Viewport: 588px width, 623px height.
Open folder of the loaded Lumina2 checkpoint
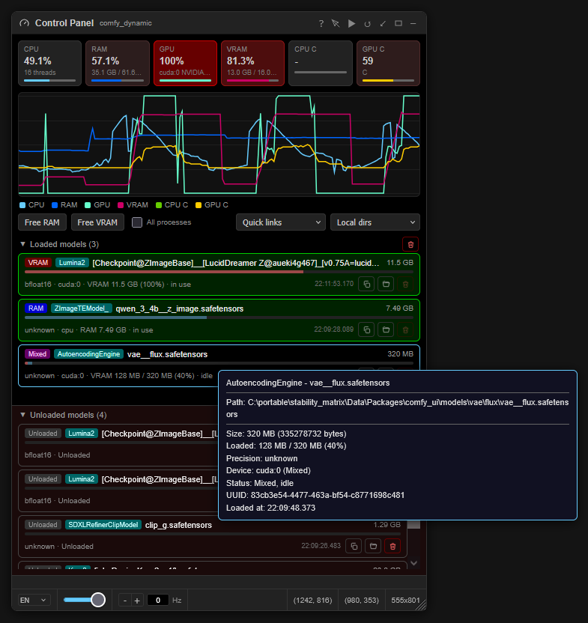(386, 284)
